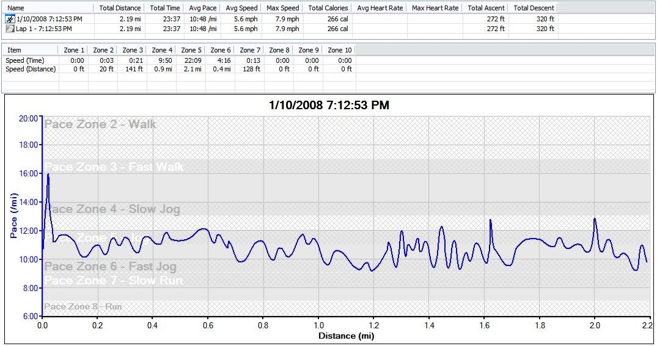The width and height of the screenshot is (657, 346).
Task: Select the 1/10/2008 7:12:53 PM activity row
Action: point(49,19)
